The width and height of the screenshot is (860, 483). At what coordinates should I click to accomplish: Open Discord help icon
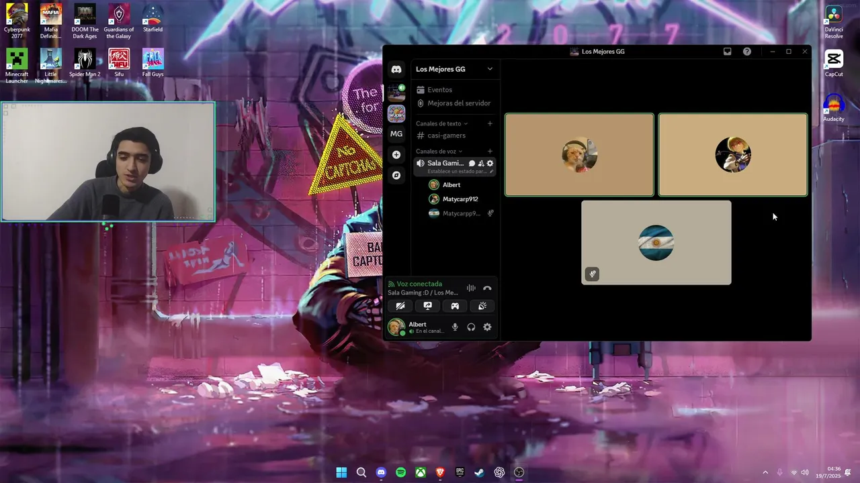[x=746, y=52]
